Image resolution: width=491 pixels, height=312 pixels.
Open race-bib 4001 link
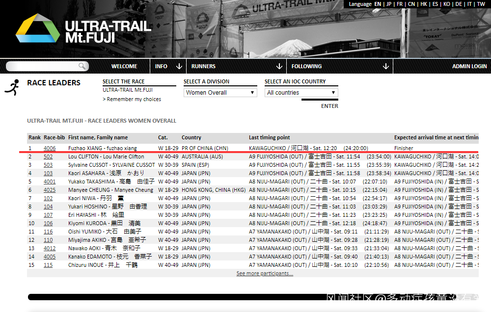pos(50,182)
